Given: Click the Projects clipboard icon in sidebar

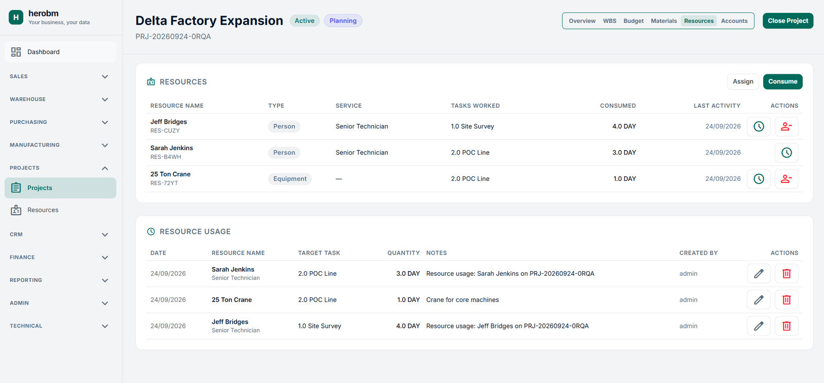Looking at the screenshot, I should pyautogui.click(x=16, y=188).
